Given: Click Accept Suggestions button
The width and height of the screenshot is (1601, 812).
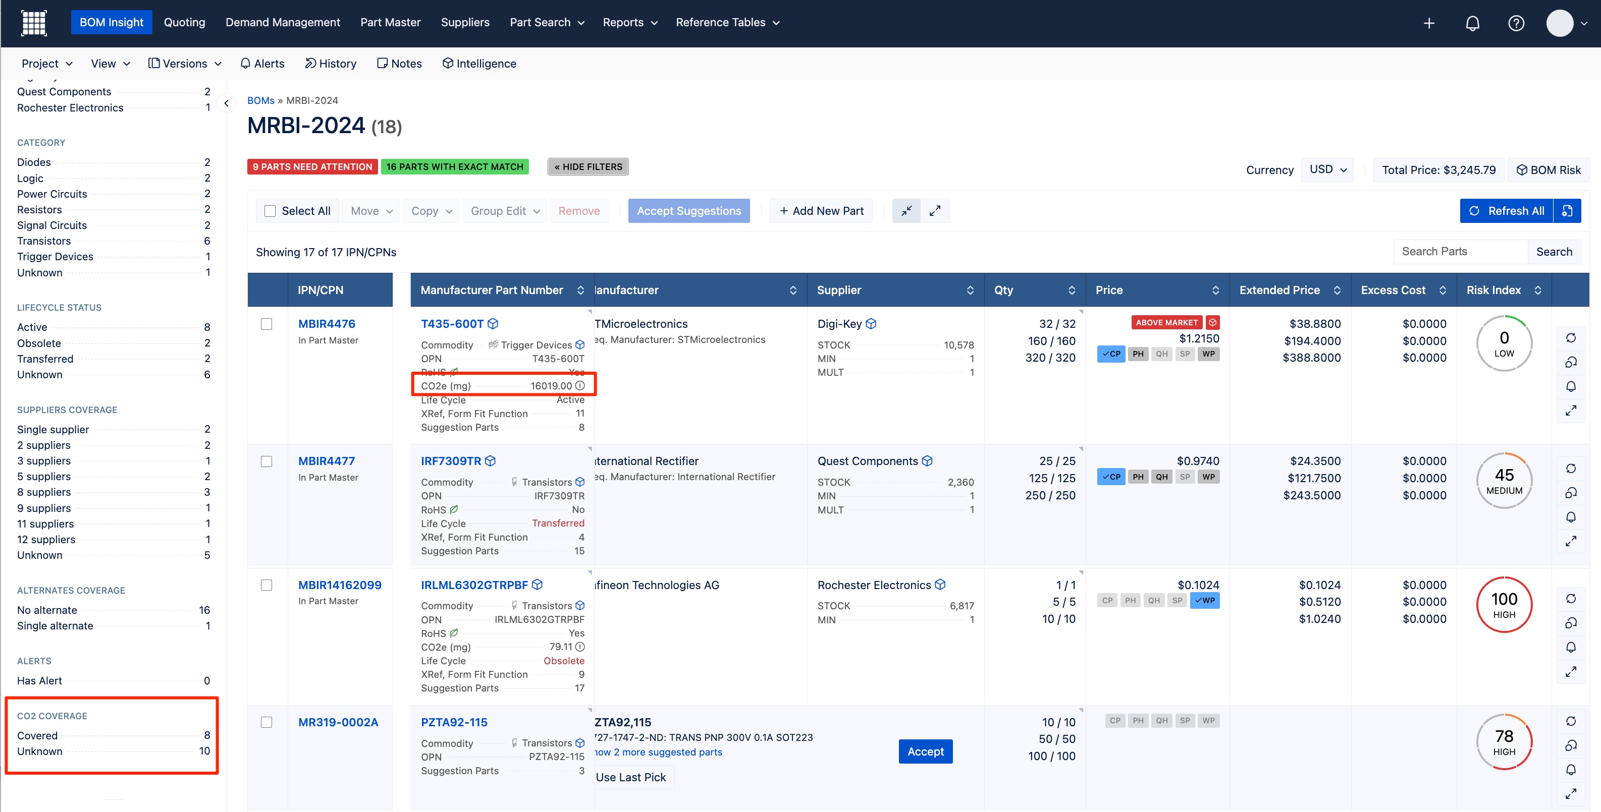Looking at the screenshot, I should (688, 211).
